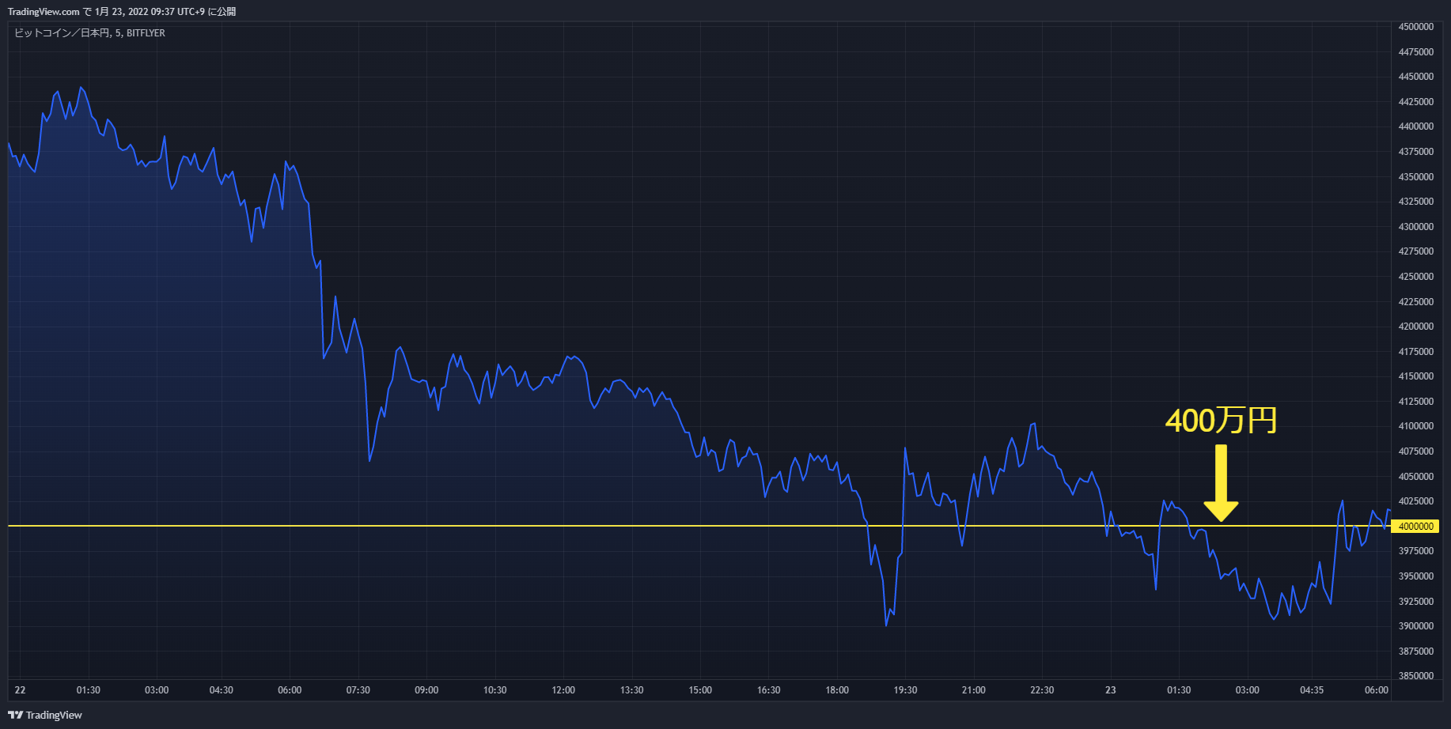
Task: Click the 3925000 price axis label
Action: [x=1415, y=602]
